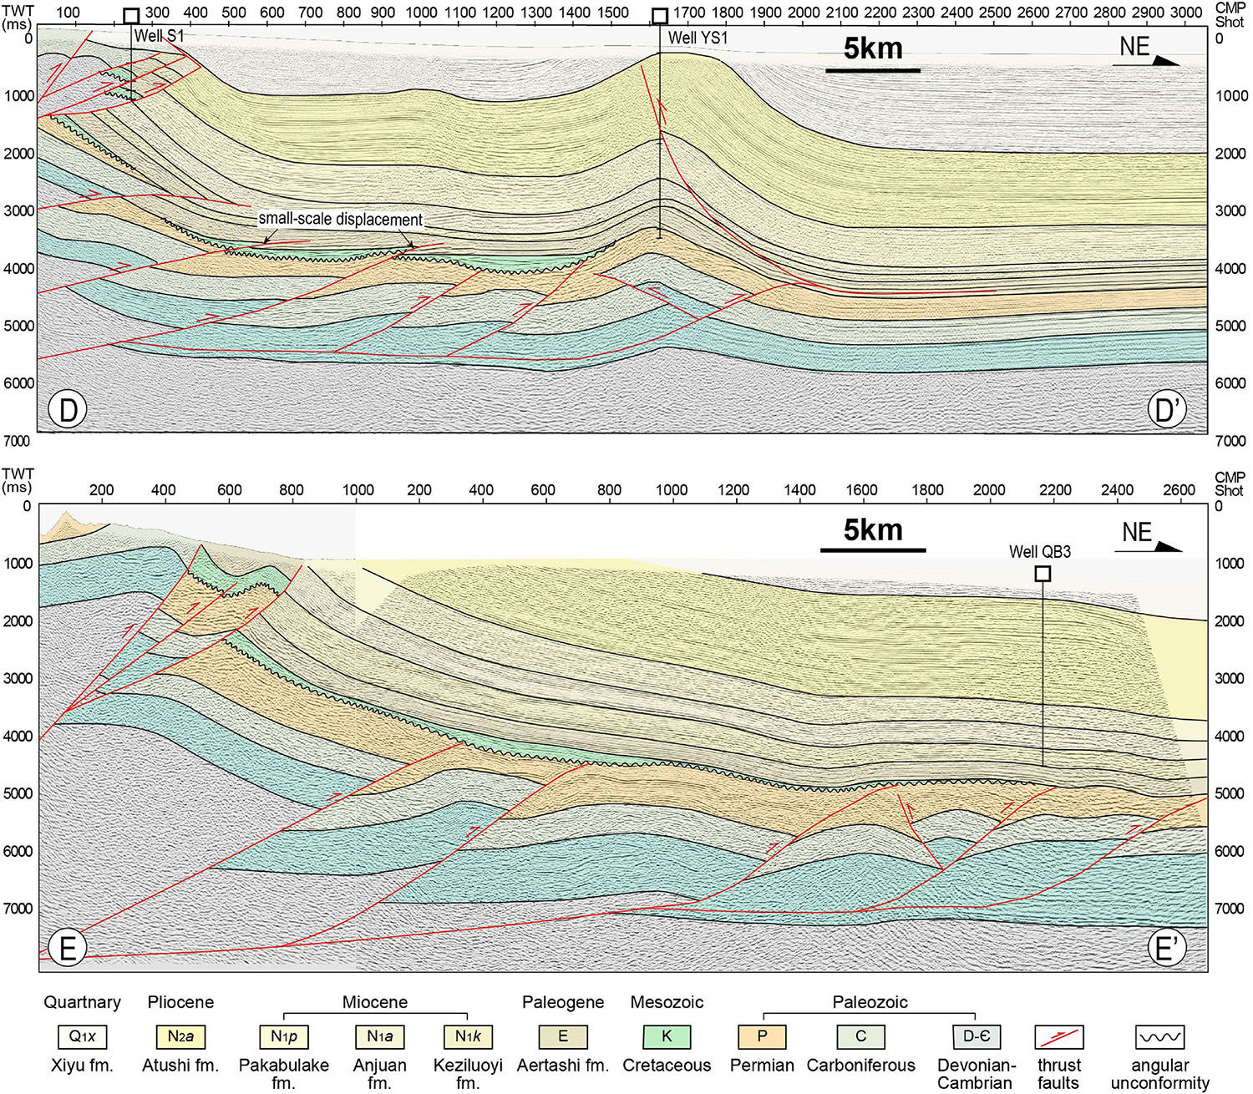Pick the green K legend swatch
The image size is (1253, 1094).
(x=667, y=1037)
